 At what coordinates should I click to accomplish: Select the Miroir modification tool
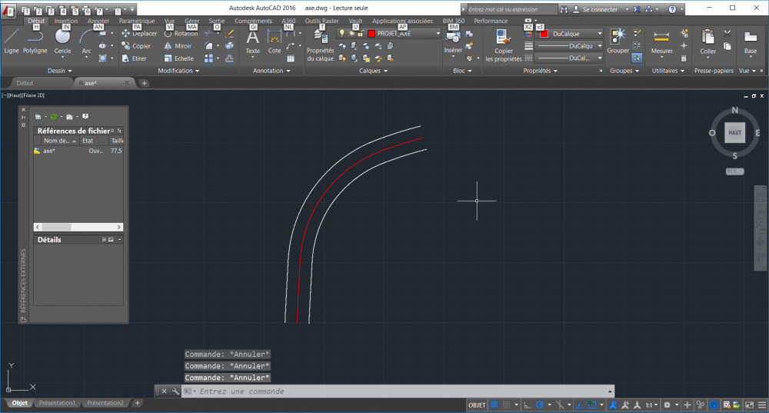tap(178, 46)
